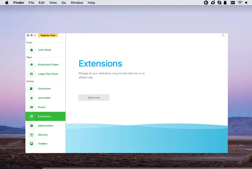Select the Uninstaller trash icon
The height and width of the screenshot is (169, 252).
coord(31,98)
